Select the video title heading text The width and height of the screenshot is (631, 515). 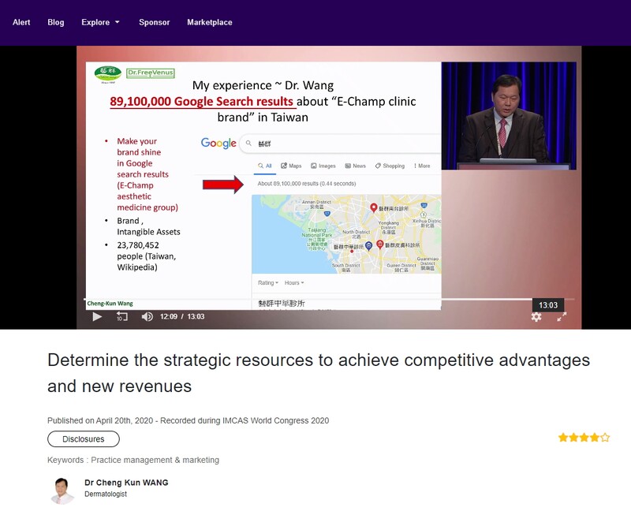319,373
